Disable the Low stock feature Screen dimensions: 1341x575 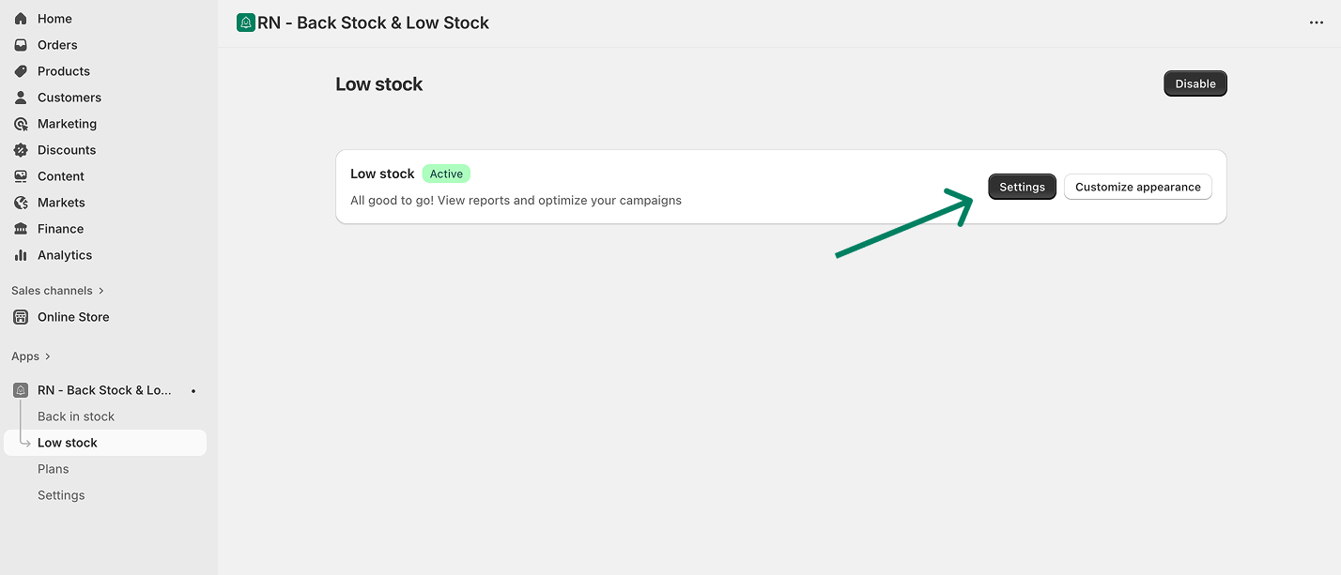point(1195,83)
